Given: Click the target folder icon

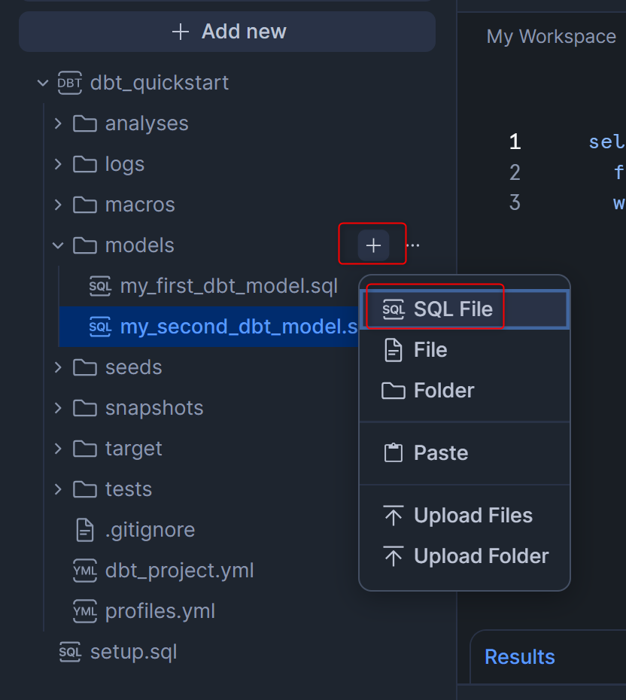Looking at the screenshot, I should point(85,449).
